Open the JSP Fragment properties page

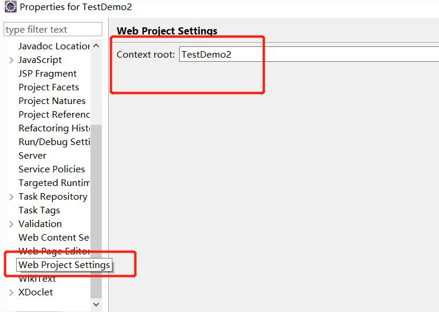(48, 74)
